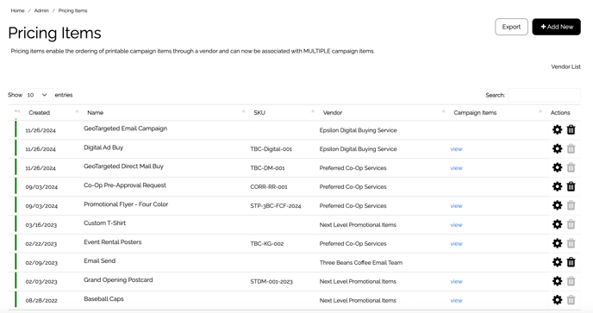Sort table by Vendor column
The width and height of the screenshot is (593, 313).
point(333,113)
